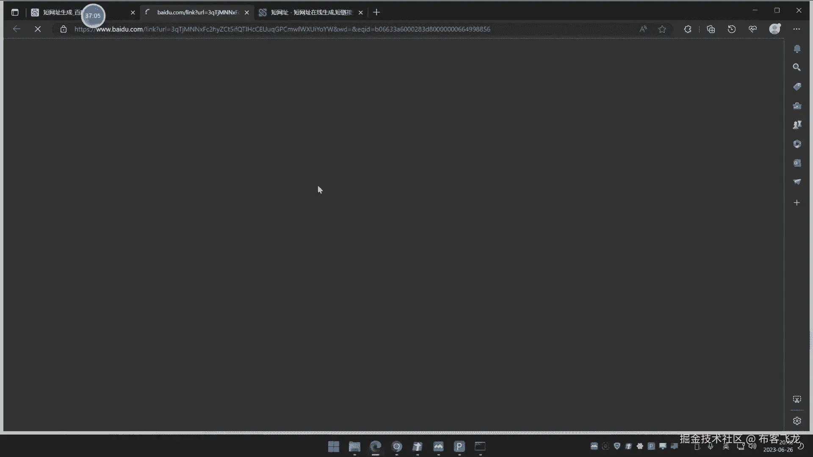This screenshot has height=457, width=813.
Task: Click the address bar URL
Action: 282,29
